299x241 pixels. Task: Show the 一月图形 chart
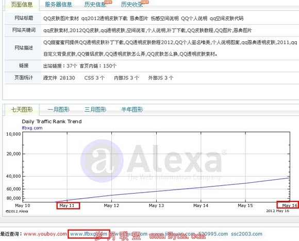pyautogui.click(x=58, y=110)
